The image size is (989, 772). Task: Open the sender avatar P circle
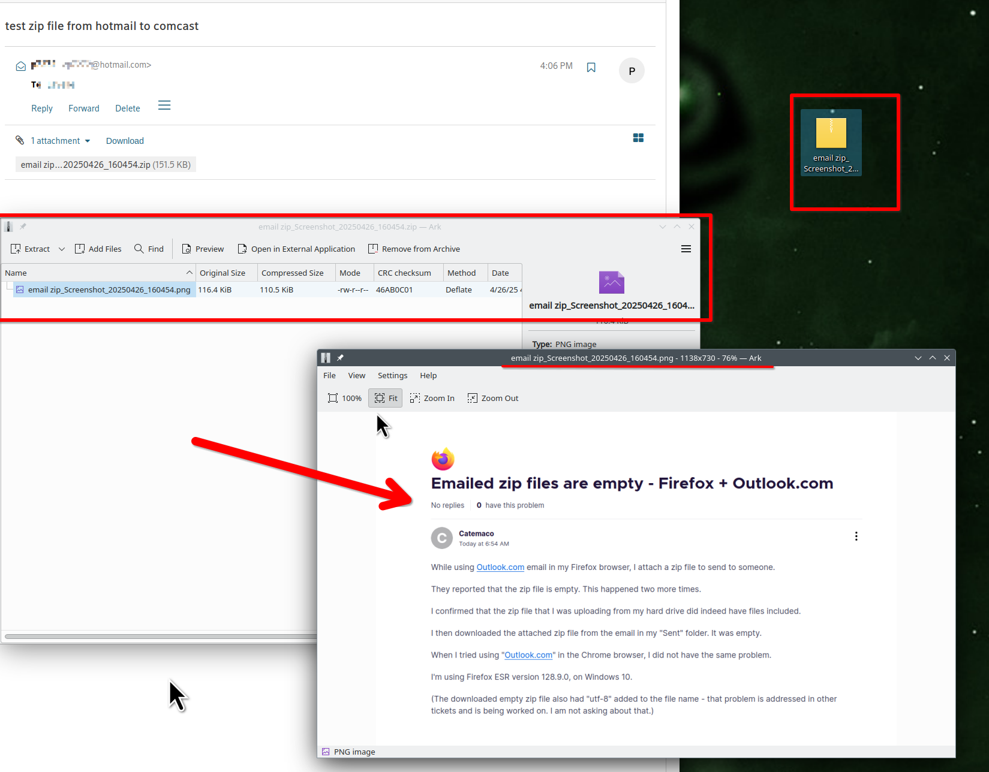[x=632, y=71]
